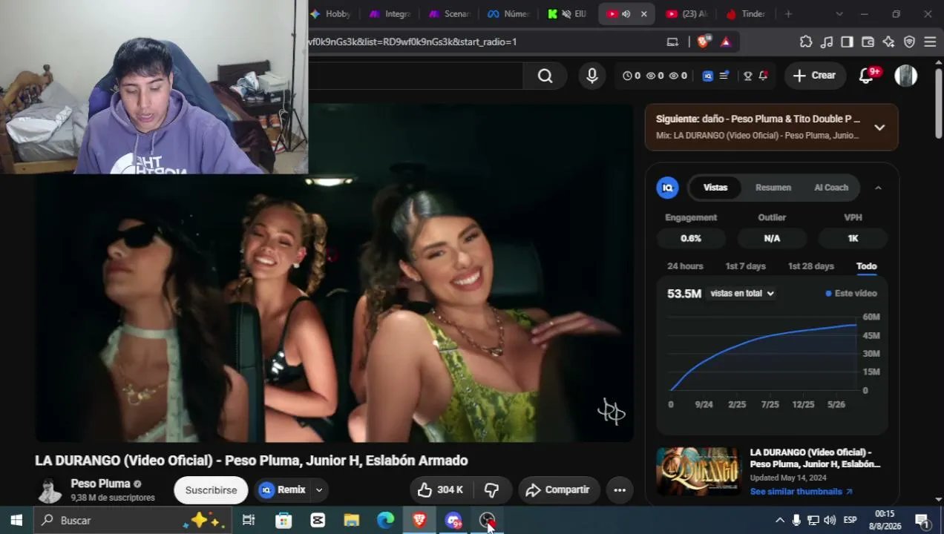Switch to the Tinder browser tab

[746, 14]
